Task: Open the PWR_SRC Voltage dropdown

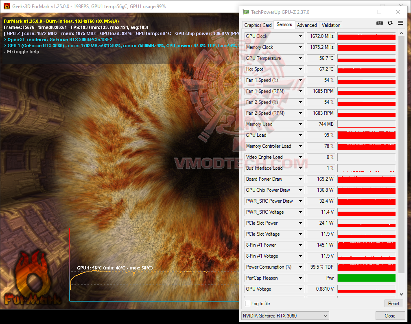Action: tap(300, 212)
